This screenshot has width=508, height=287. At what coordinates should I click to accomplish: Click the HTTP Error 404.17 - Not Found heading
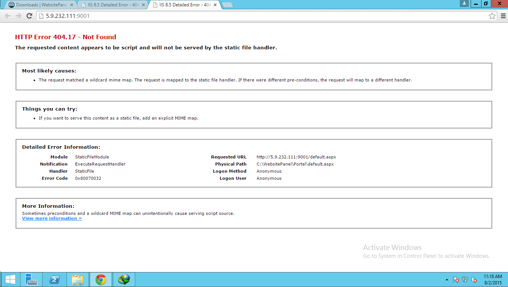tap(66, 37)
